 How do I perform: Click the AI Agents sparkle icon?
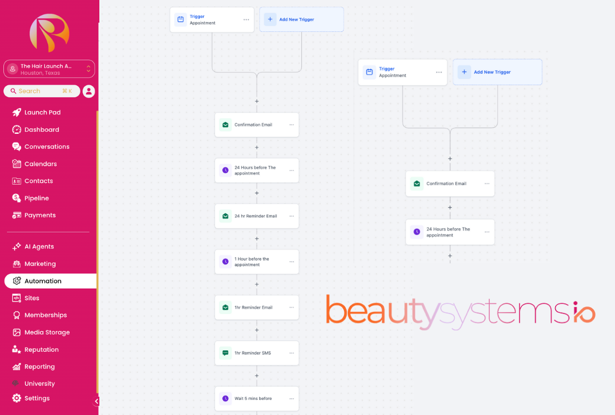[x=17, y=247]
